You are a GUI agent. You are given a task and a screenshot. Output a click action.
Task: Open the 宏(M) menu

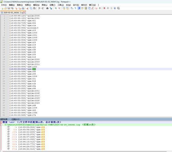[68, 5]
